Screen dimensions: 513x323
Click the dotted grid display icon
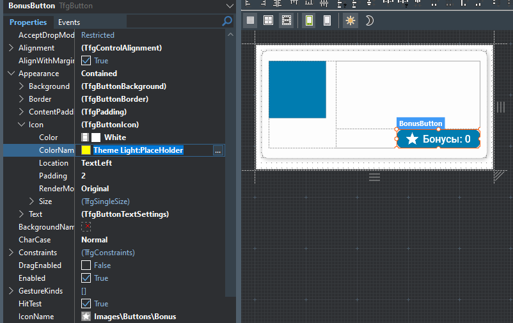coord(250,20)
